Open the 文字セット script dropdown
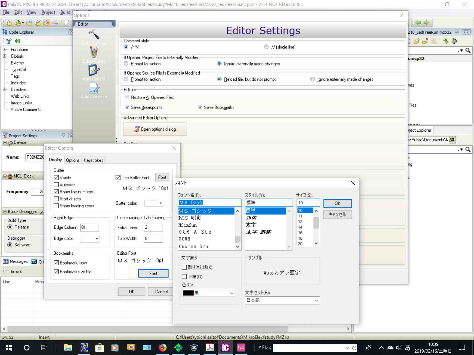The width and height of the screenshot is (474, 355). (282, 300)
